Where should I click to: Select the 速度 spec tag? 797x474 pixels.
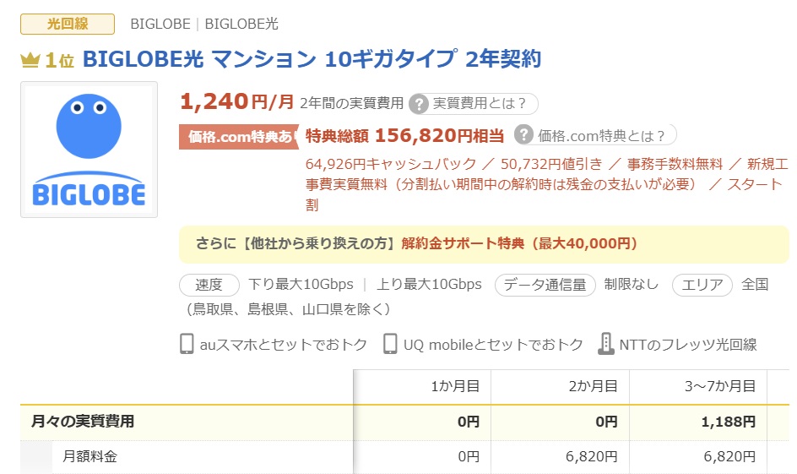pos(209,285)
